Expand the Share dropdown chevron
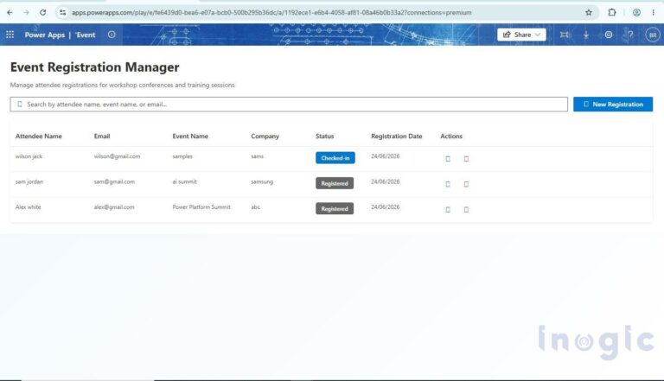The image size is (664, 381). [x=538, y=35]
